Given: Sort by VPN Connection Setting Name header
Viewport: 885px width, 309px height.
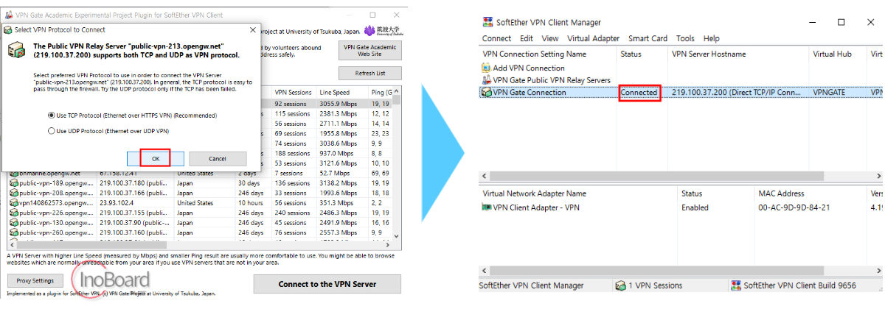Looking at the screenshot, I should tap(548, 54).
